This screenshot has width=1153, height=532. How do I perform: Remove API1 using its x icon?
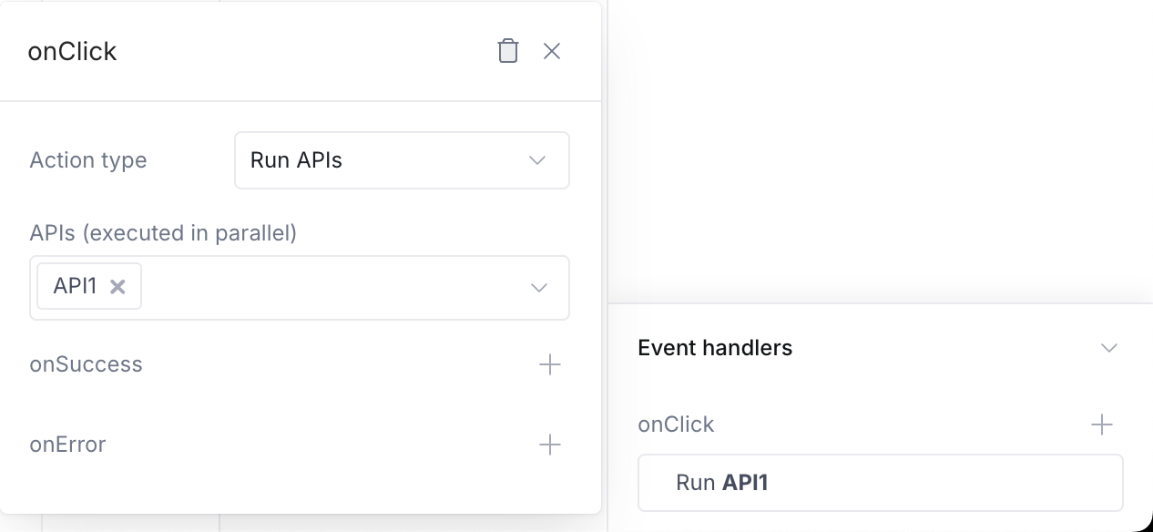pyautogui.click(x=117, y=286)
